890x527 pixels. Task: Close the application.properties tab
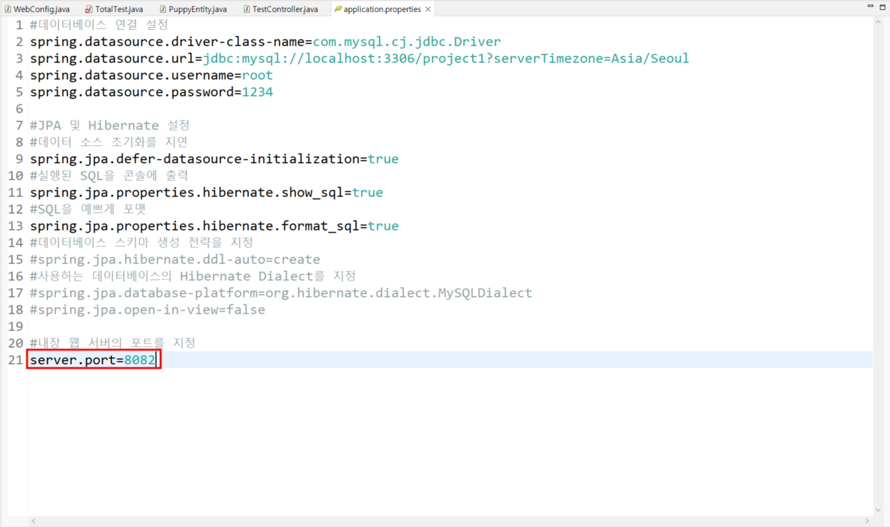point(428,9)
